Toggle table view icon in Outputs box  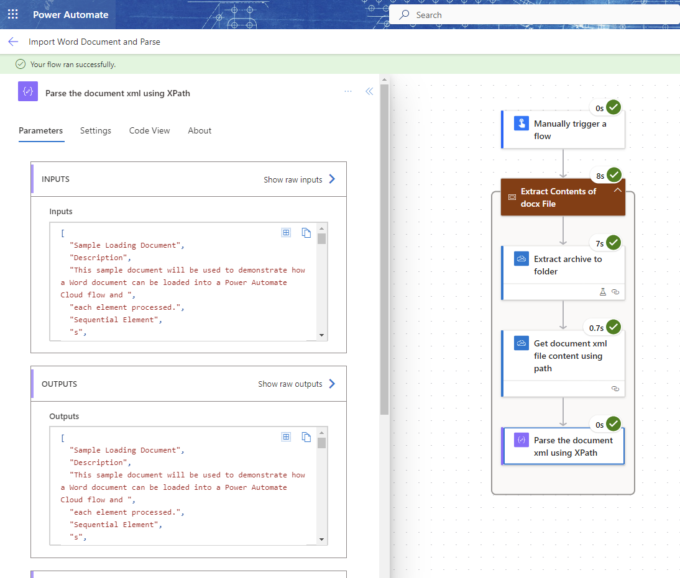pos(286,436)
